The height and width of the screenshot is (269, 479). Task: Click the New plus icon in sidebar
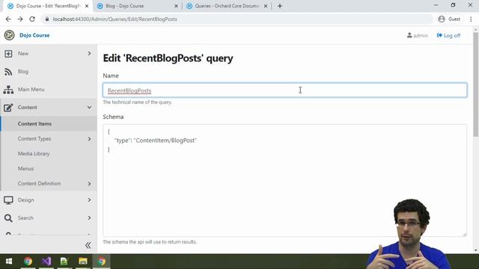click(x=8, y=54)
